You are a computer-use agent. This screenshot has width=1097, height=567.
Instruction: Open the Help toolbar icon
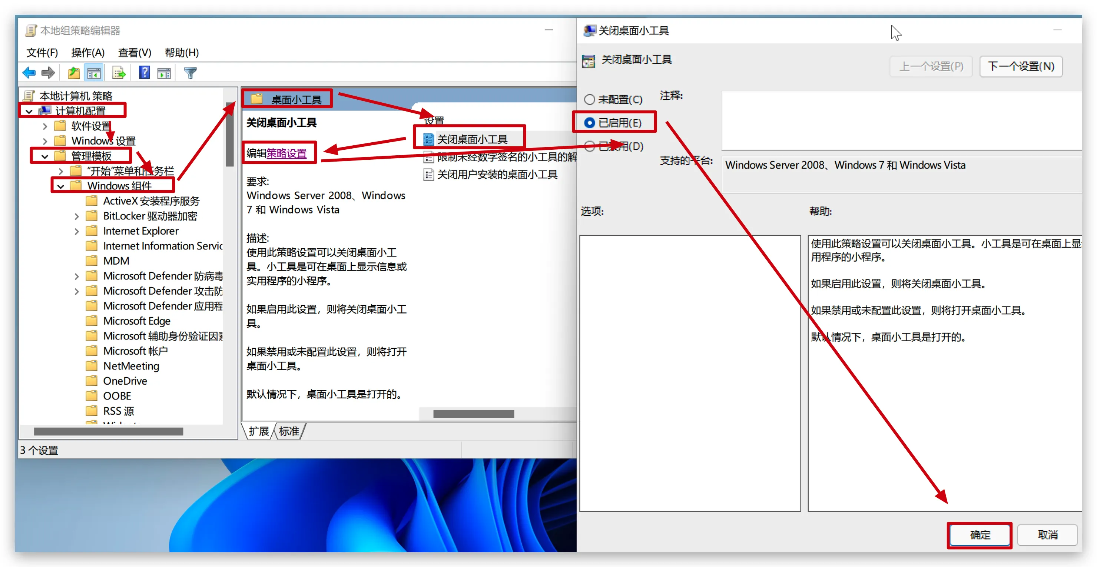click(145, 73)
